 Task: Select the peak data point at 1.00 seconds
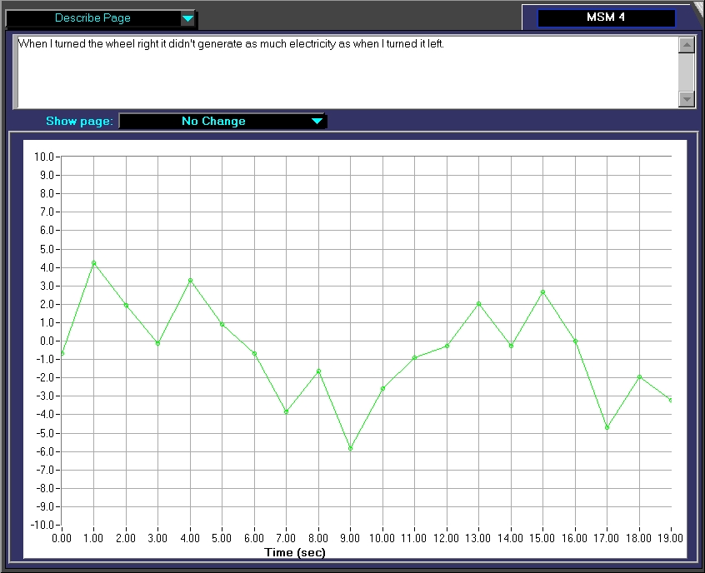click(94, 263)
